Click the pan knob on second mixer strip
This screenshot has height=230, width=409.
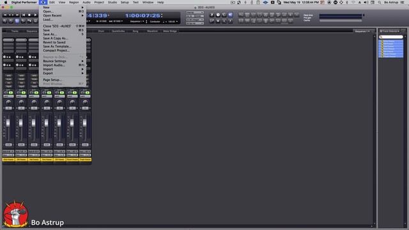21,102
